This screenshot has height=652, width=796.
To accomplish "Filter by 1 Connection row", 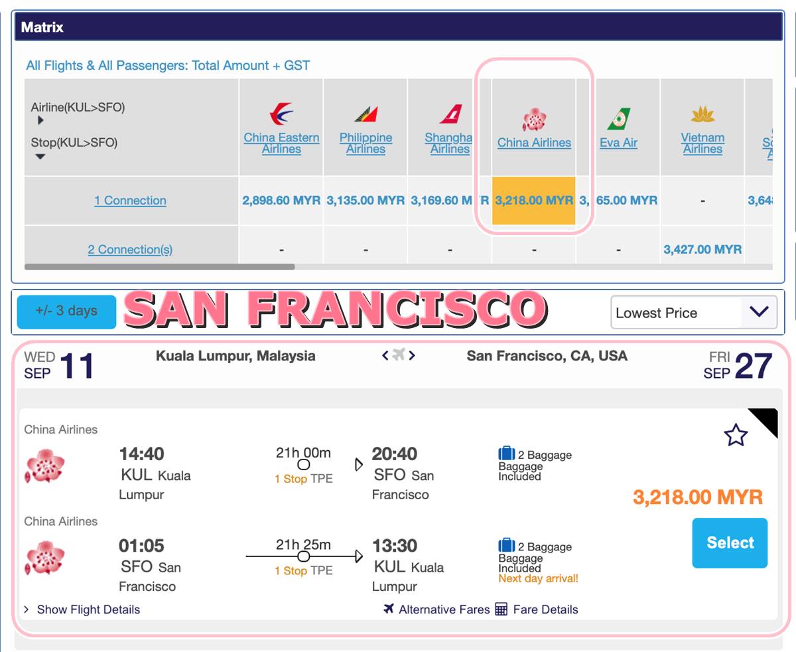I will 130,201.
